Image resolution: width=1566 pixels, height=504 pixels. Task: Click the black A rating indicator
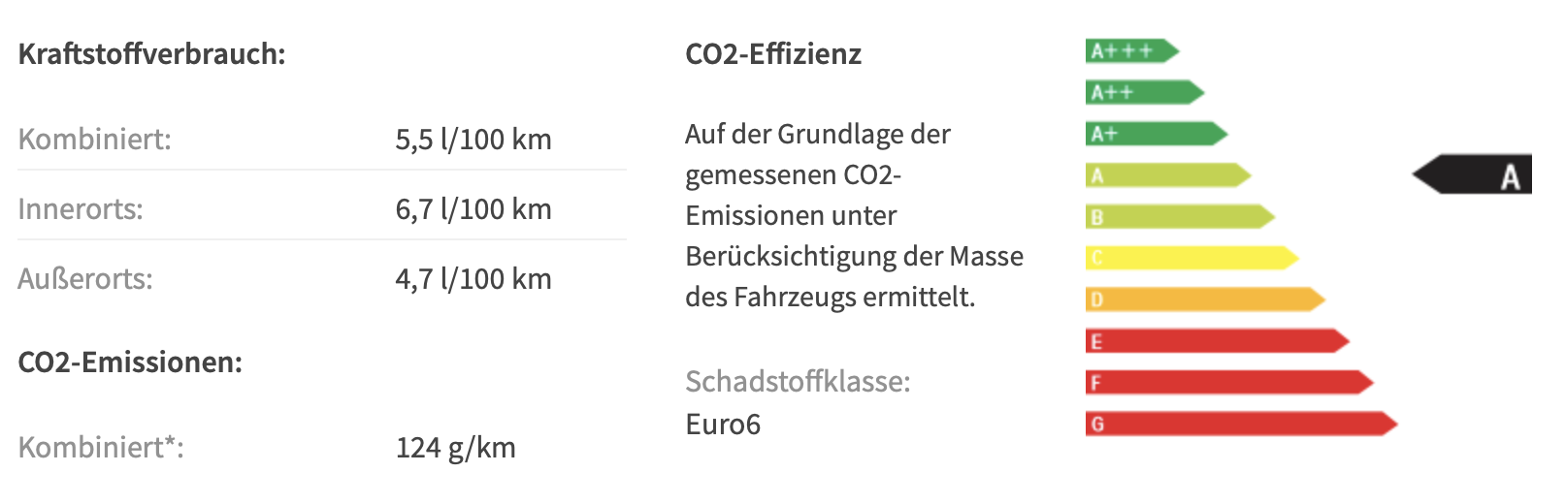coord(1472,174)
